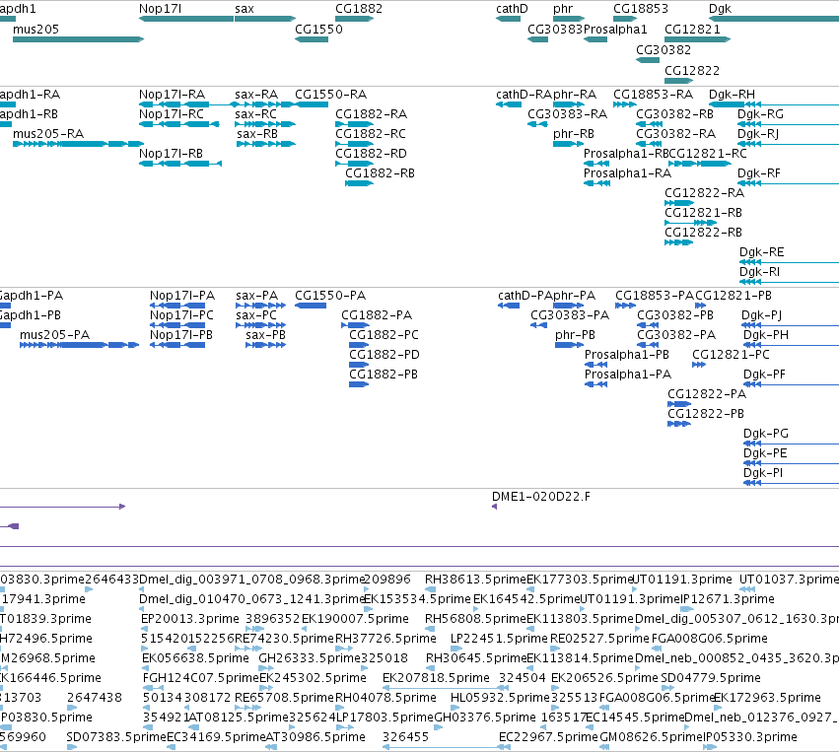Select the phr-PB protein label
The height and width of the screenshot is (752, 839).
(575, 335)
